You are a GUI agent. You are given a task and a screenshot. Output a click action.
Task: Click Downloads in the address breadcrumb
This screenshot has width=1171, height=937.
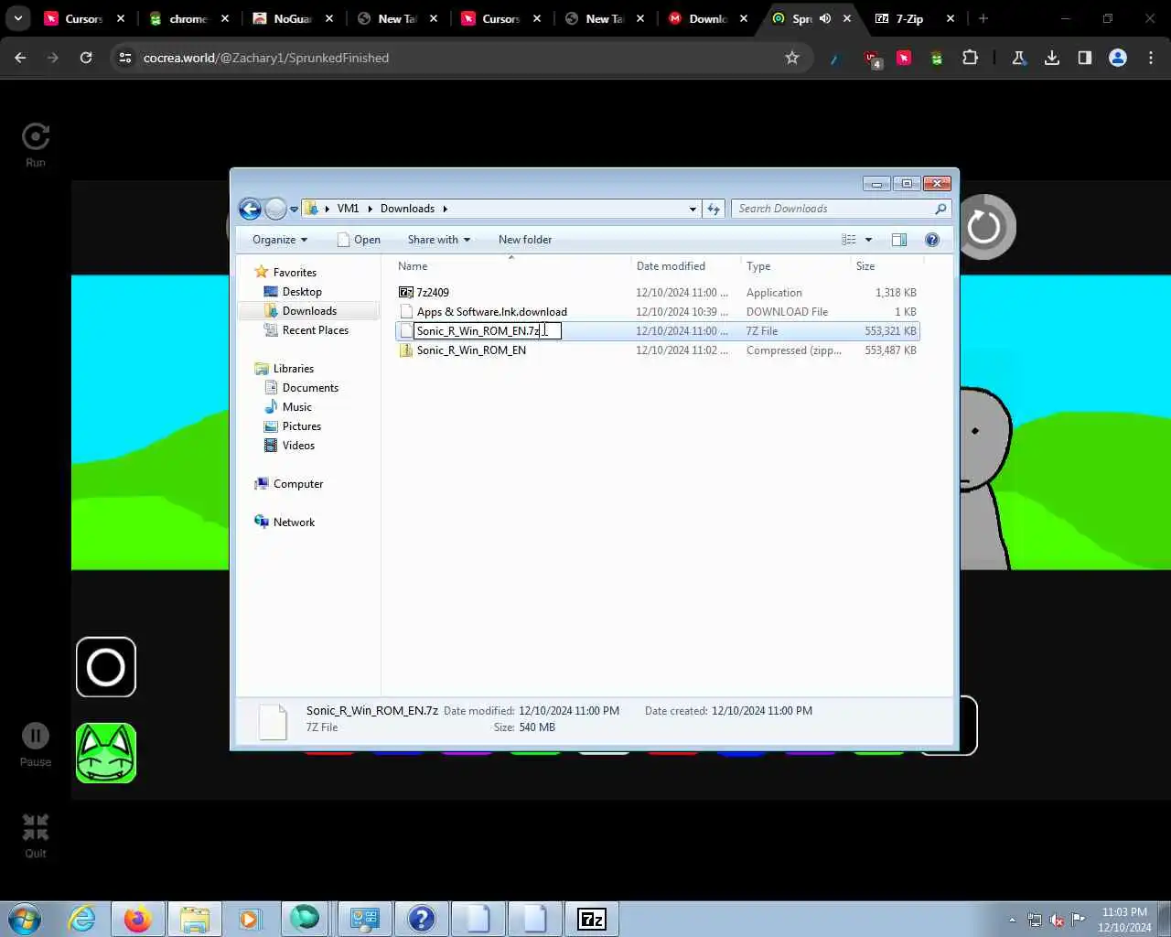click(407, 209)
